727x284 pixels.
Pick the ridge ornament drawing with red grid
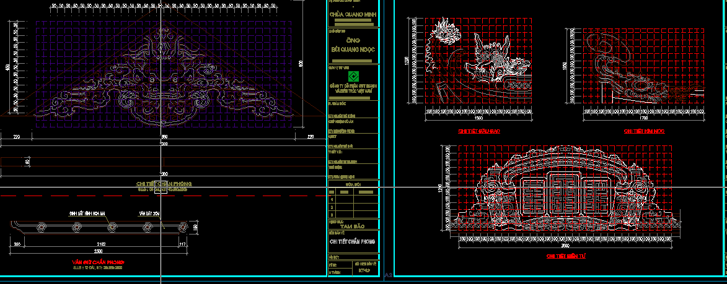[643, 67]
